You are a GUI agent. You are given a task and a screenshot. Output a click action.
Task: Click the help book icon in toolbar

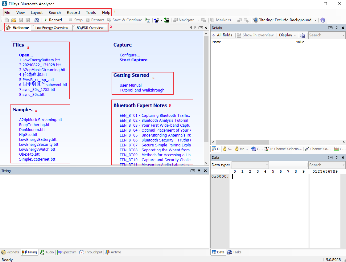[323, 20]
